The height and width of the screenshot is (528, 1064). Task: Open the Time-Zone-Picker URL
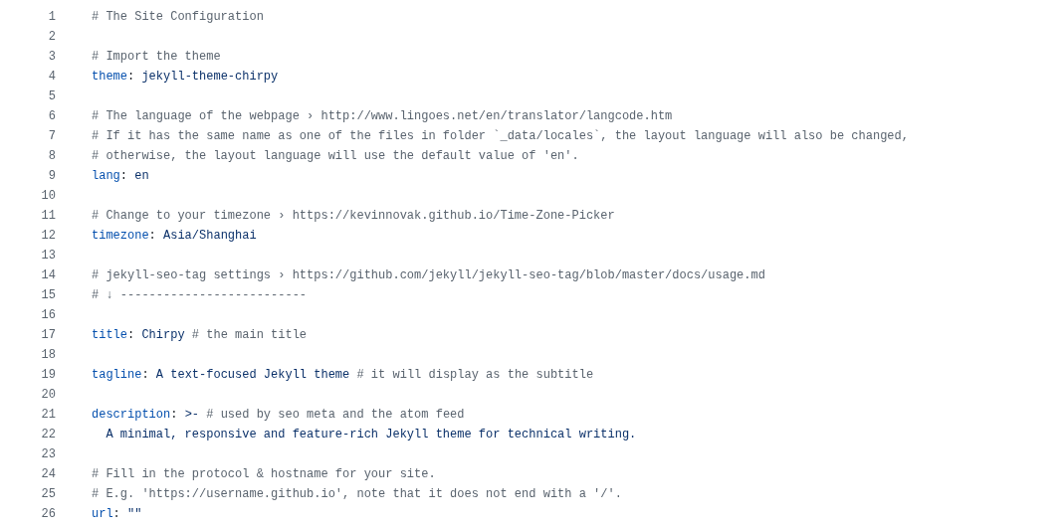[453, 216]
